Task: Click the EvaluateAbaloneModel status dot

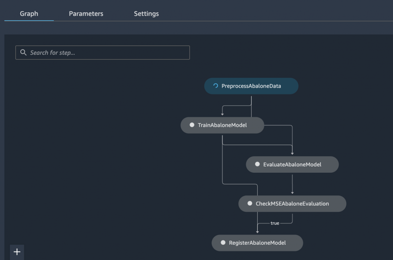Action: tap(258, 165)
